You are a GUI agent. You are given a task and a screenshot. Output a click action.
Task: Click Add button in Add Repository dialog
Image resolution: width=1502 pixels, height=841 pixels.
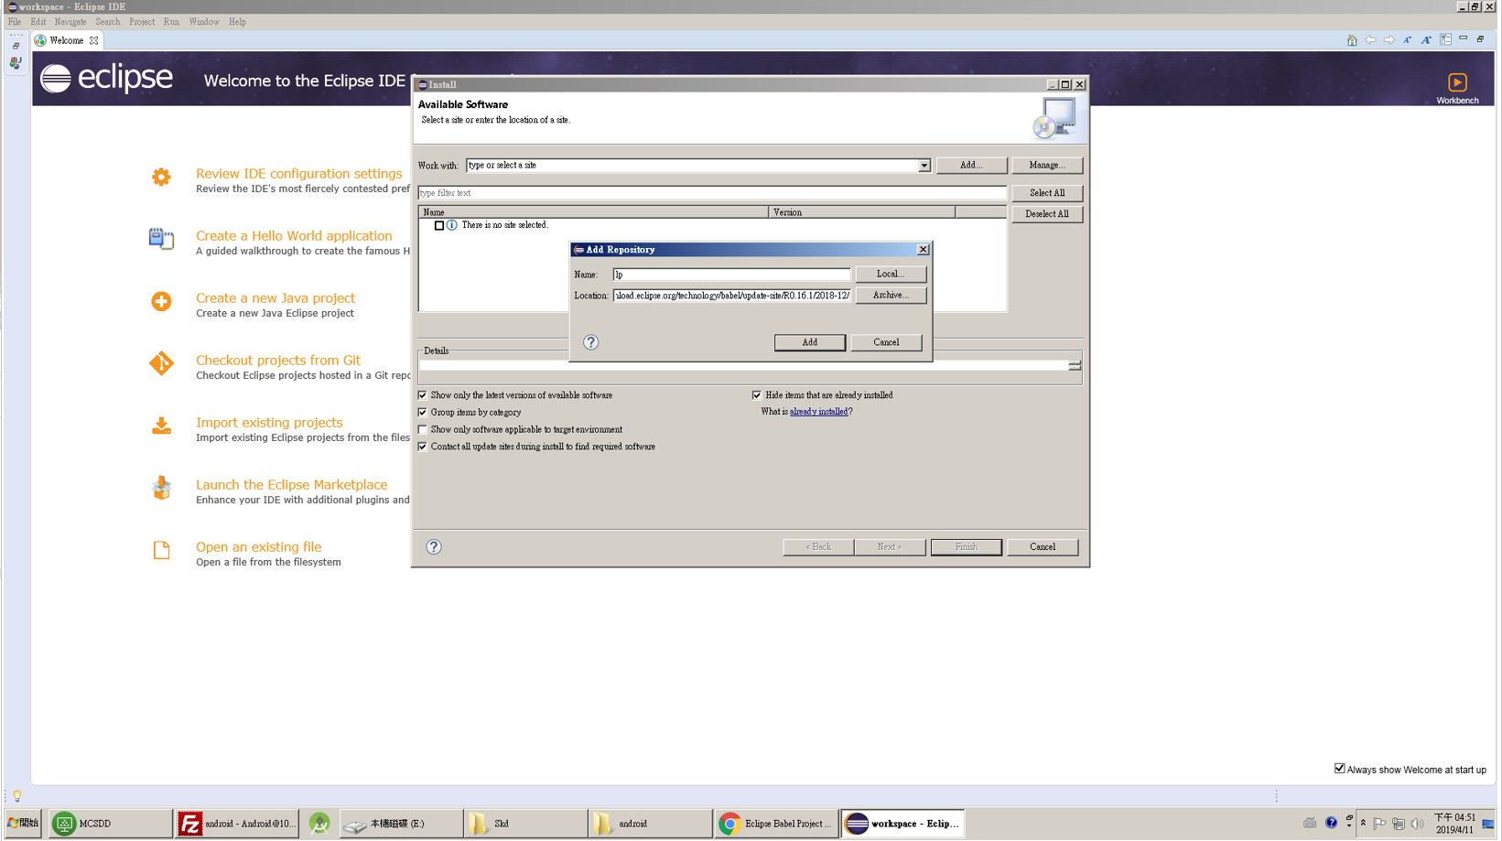(x=810, y=342)
